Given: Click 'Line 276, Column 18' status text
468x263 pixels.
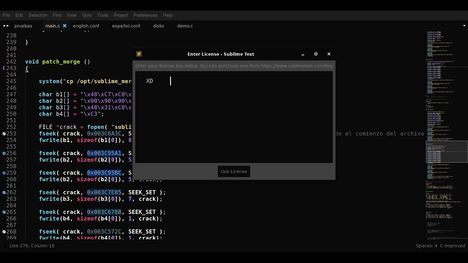Looking at the screenshot, I should tap(32, 246).
